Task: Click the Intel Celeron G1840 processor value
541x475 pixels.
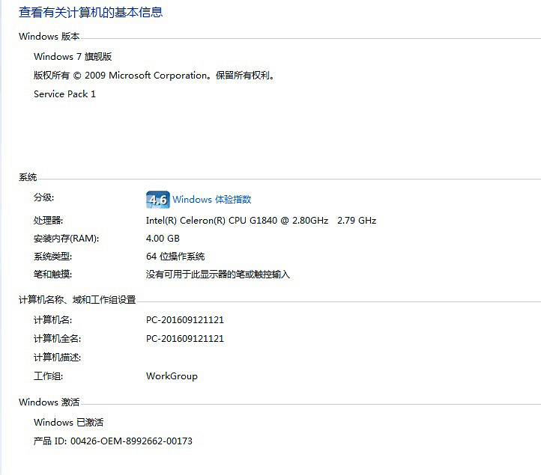Action: pyautogui.click(x=261, y=221)
